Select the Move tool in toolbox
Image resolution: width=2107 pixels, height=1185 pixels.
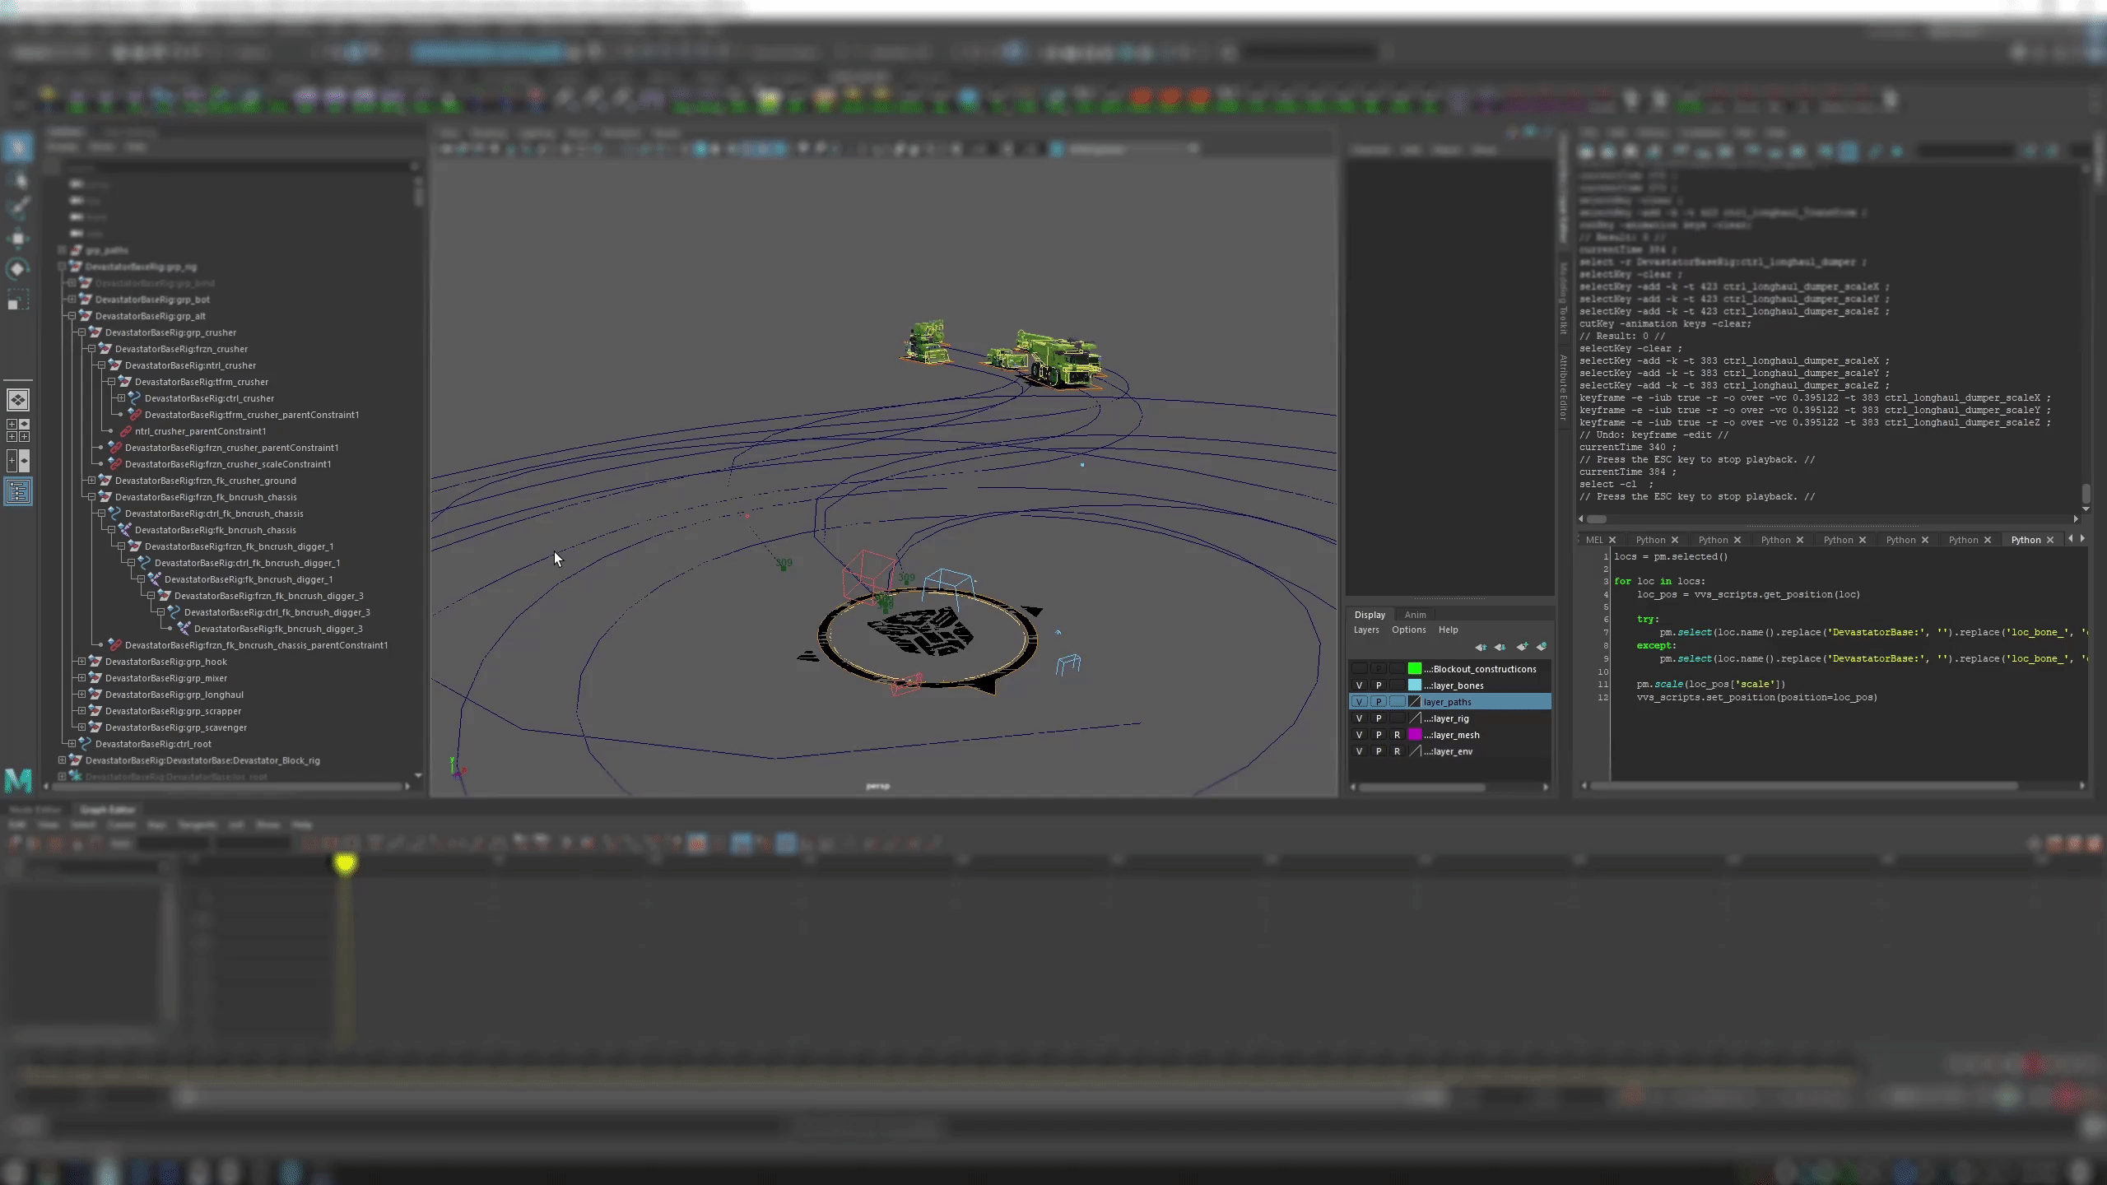coord(17,239)
